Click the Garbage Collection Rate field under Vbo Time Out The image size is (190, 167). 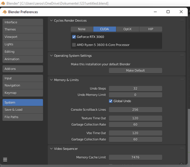[136, 140]
